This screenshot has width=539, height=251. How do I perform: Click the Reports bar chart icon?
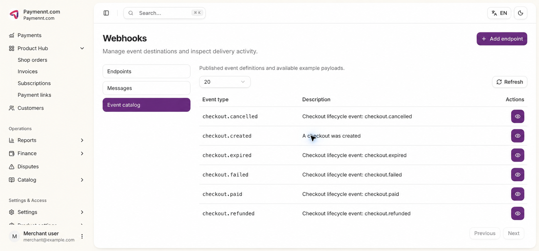(11, 140)
